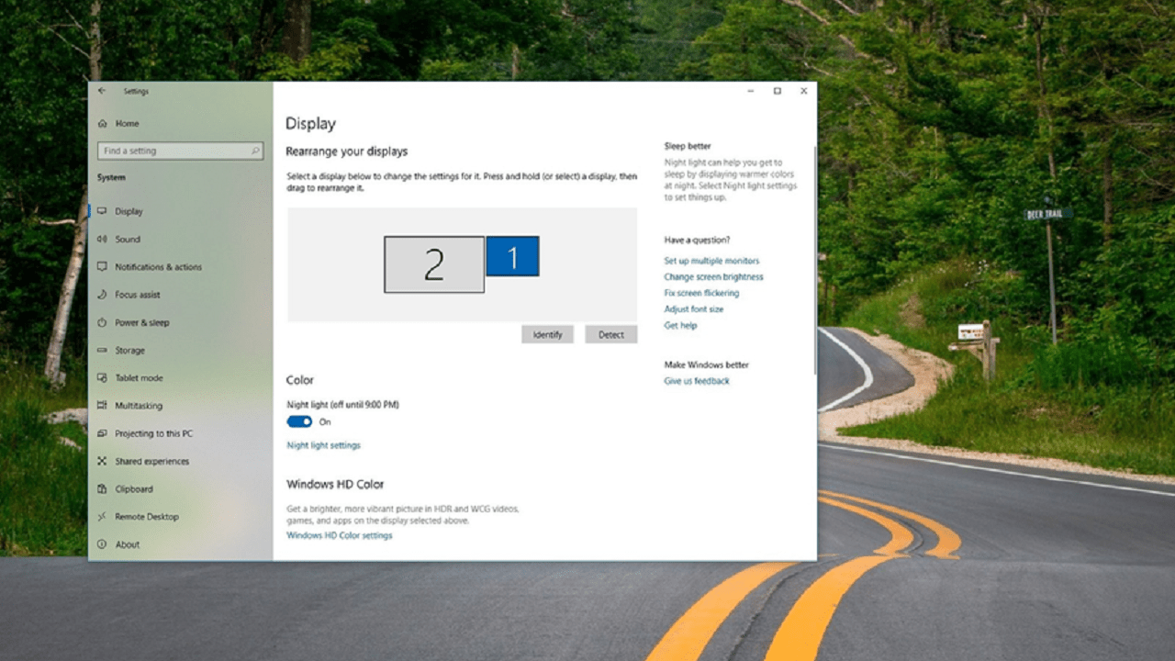
Task: Click the Home label in sidebar
Action: [x=127, y=123]
